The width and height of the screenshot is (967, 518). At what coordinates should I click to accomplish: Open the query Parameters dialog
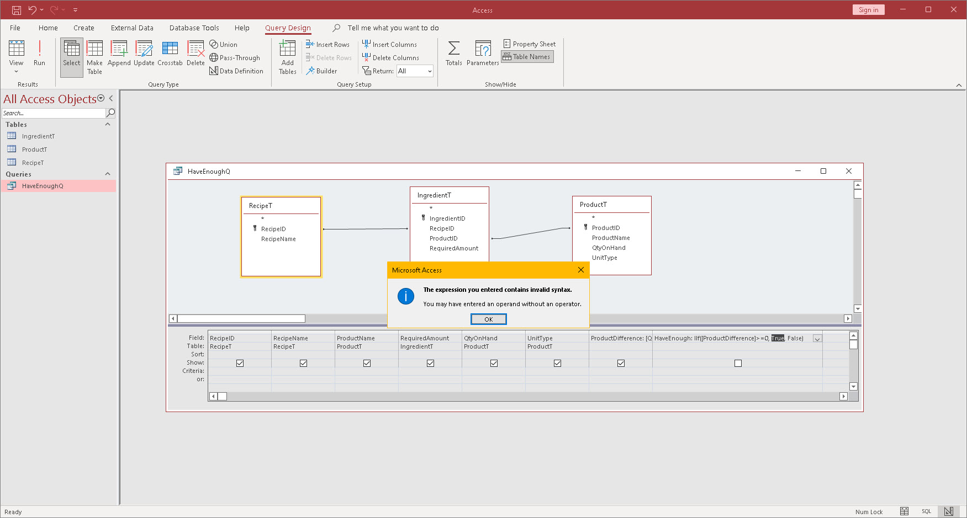[x=483, y=54]
